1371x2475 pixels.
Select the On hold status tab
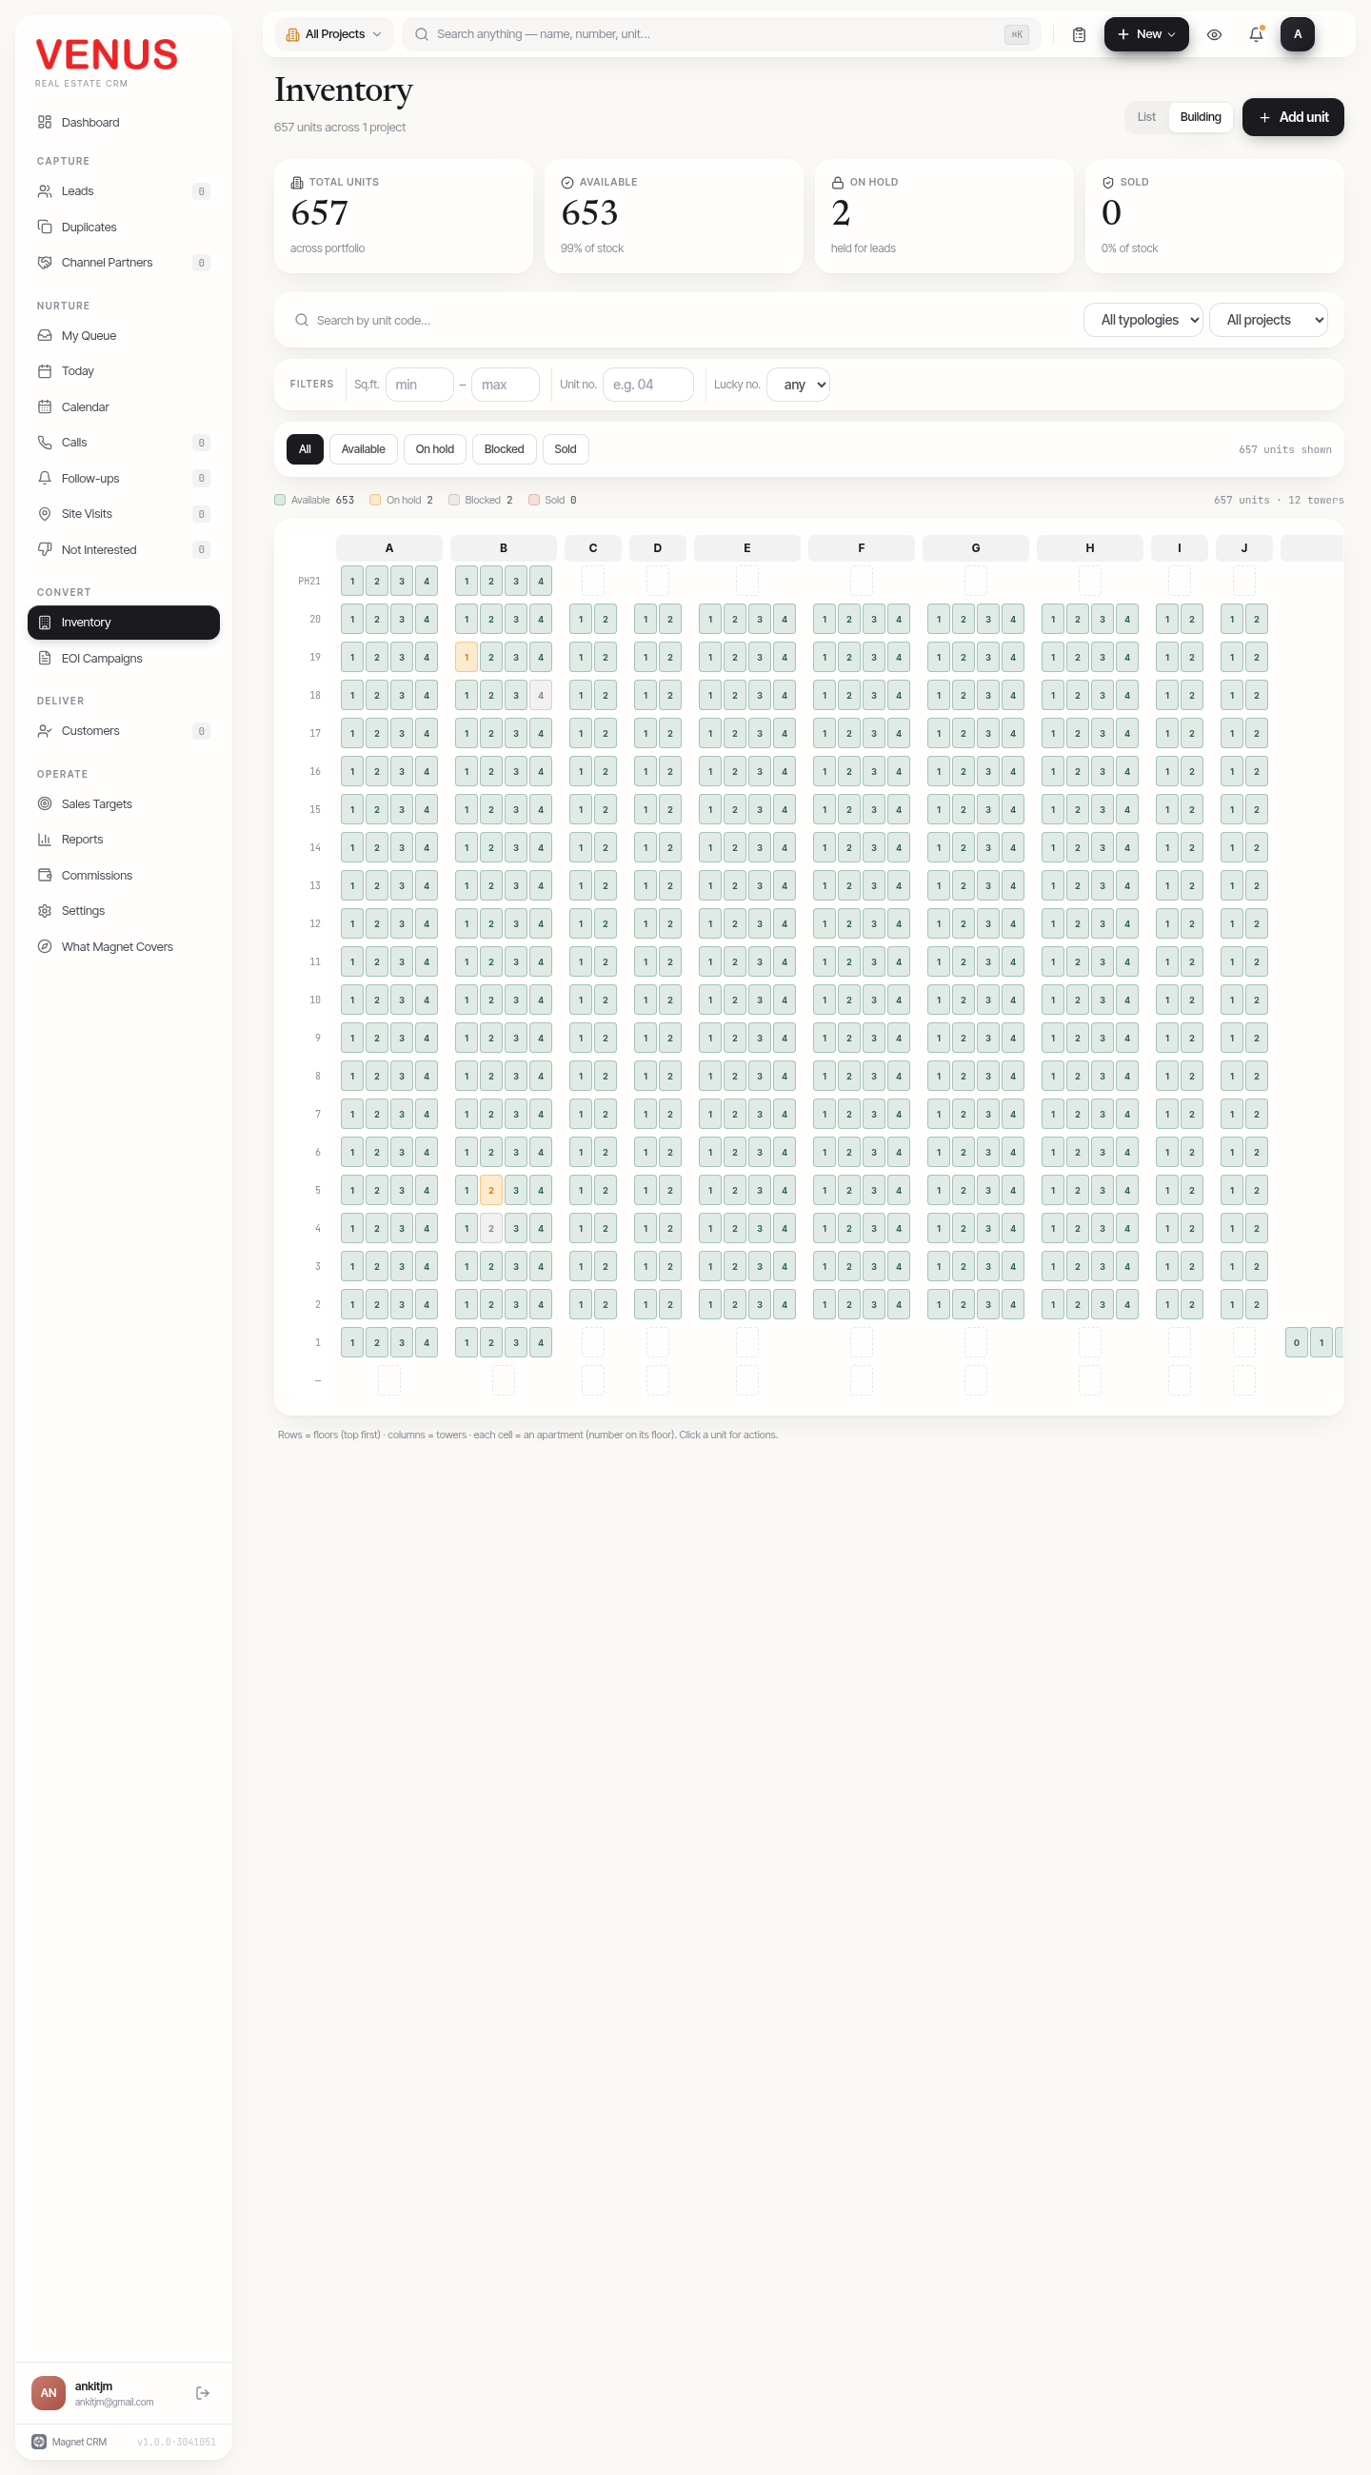(434, 448)
